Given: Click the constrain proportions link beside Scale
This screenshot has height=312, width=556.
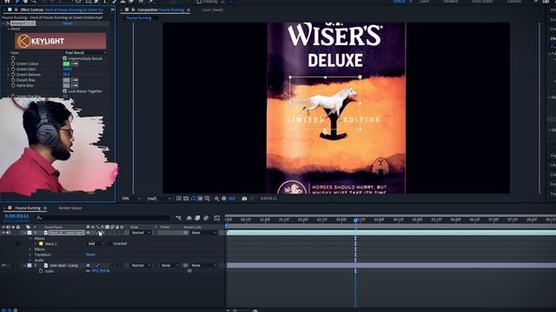Looking at the screenshot, I should [88, 271].
